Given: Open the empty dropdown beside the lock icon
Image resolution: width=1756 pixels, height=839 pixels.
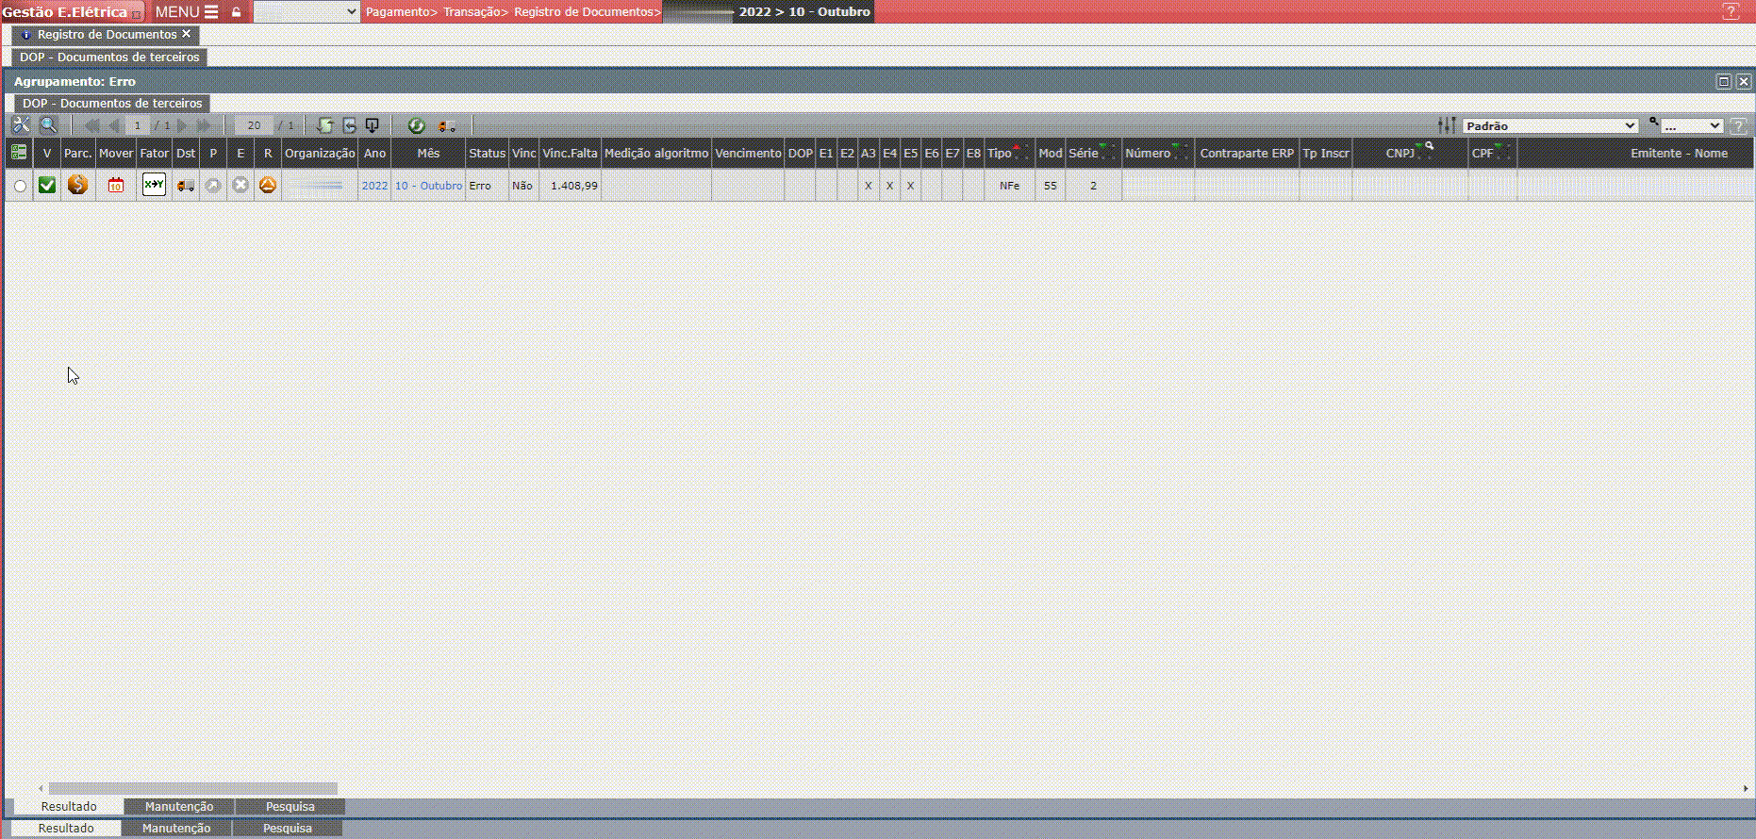Looking at the screenshot, I should pos(306,12).
